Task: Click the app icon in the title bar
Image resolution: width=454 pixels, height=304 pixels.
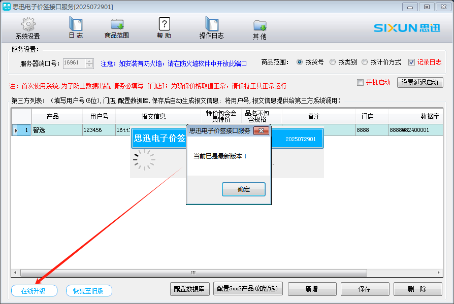Action: [x=7, y=7]
